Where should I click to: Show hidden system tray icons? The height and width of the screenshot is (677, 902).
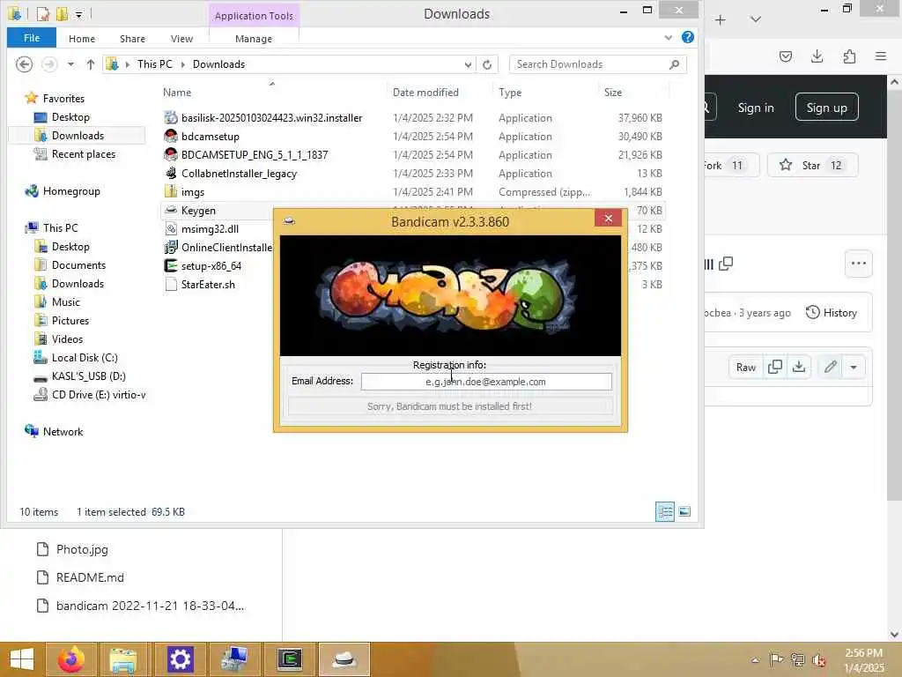coord(755,660)
